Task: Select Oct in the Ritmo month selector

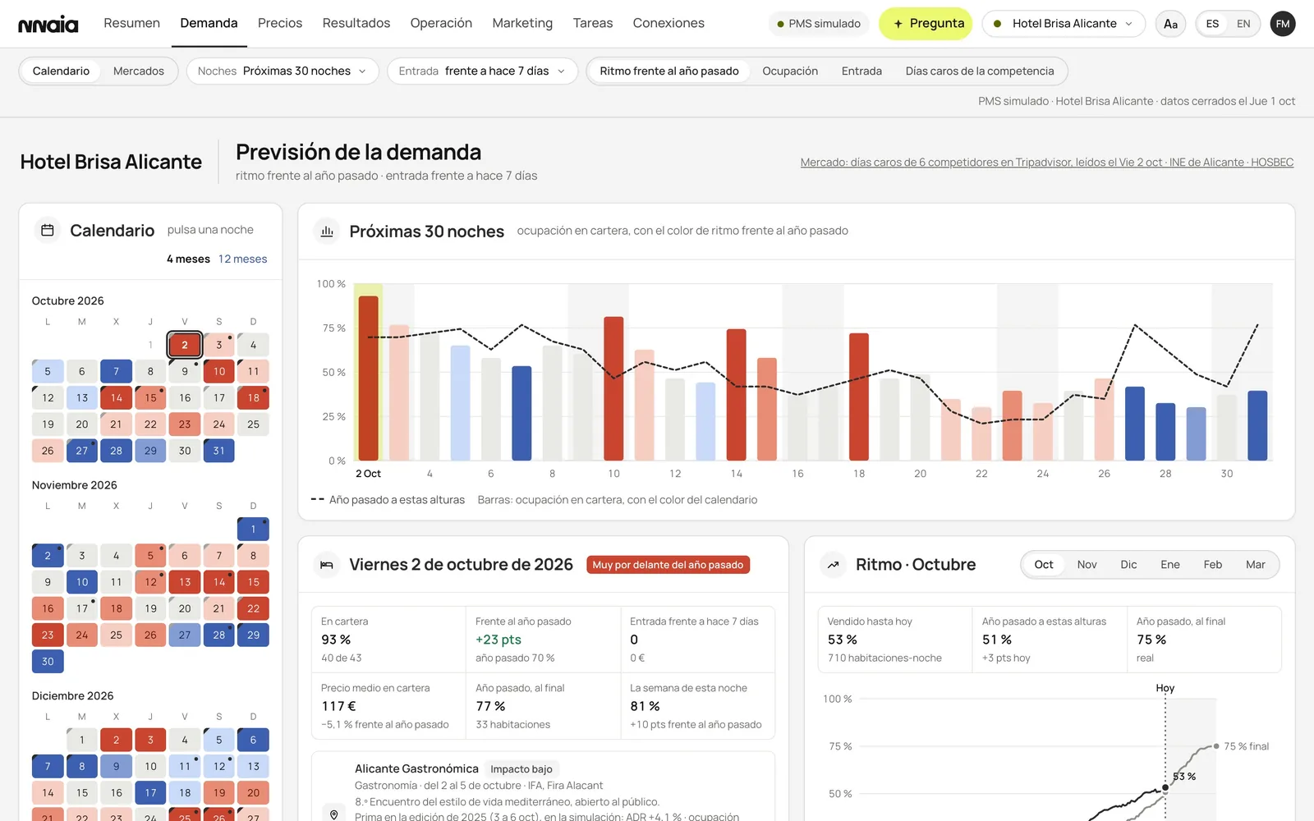Action: click(x=1044, y=565)
